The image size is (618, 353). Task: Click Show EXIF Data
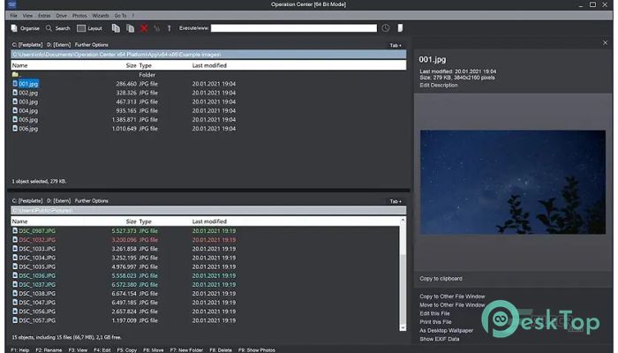[x=440, y=339]
